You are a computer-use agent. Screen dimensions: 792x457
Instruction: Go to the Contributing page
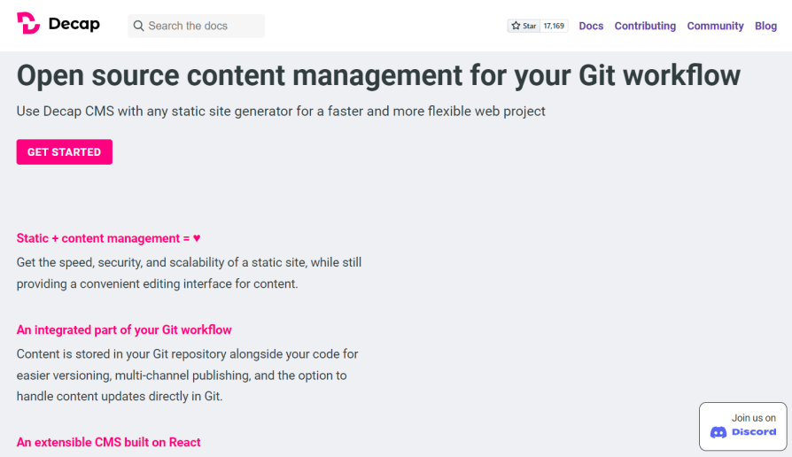tap(645, 26)
